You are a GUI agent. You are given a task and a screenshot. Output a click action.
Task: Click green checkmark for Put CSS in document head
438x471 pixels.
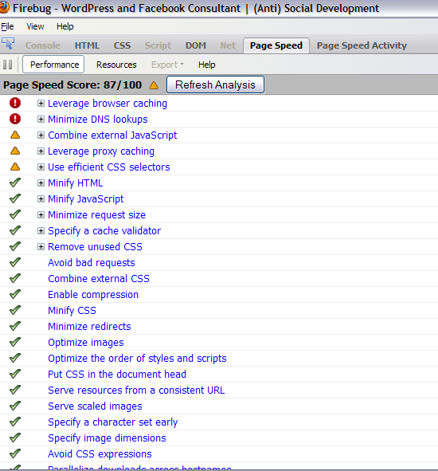click(15, 374)
